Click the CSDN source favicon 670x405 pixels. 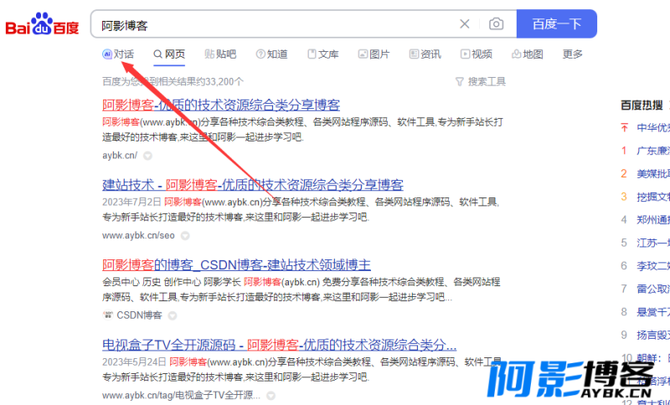pyautogui.click(x=108, y=315)
